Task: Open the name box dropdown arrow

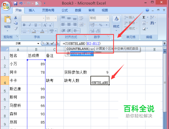Action: coord(38,44)
